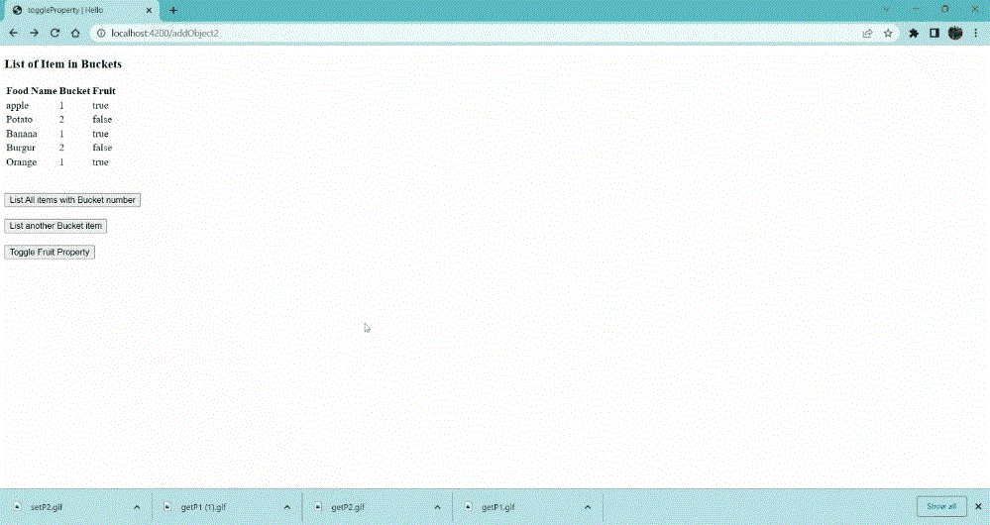The width and height of the screenshot is (990, 525).
Task: Go forward using the browser forward arrow
Action: (x=34, y=33)
